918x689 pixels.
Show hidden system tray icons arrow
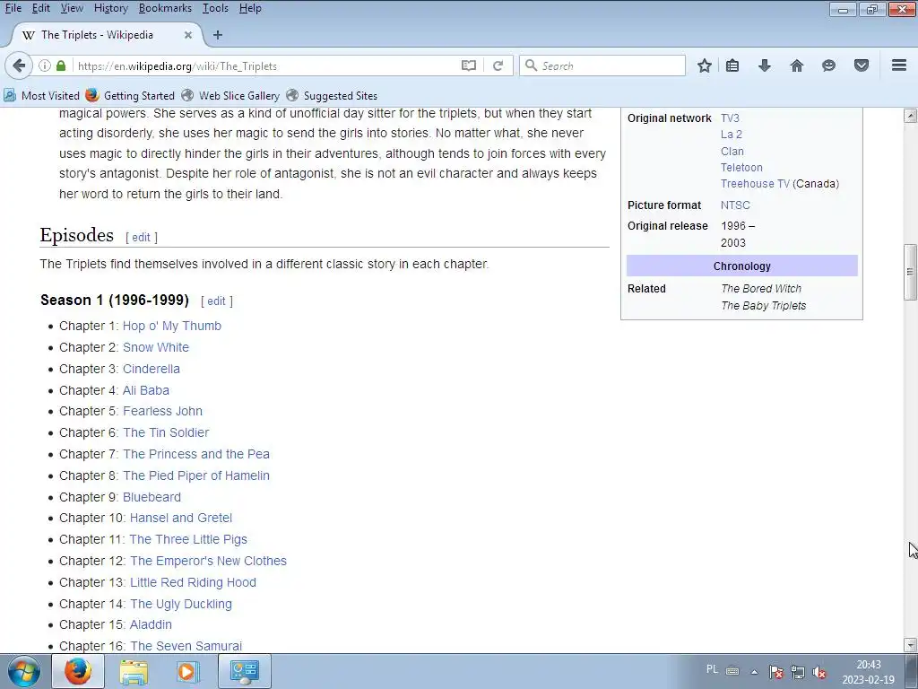click(x=755, y=672)
